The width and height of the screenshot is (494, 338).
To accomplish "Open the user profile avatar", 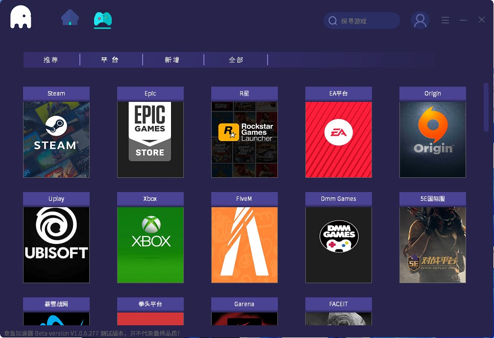I will tap(420, 20).
